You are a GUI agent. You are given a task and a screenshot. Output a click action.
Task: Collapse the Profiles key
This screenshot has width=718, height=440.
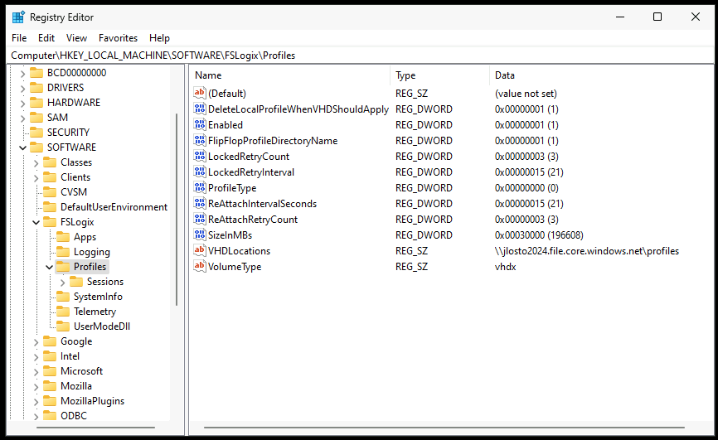[49, 267]
